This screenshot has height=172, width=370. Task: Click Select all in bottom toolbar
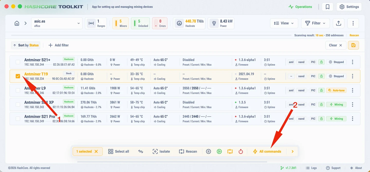[x=118, y=152]
